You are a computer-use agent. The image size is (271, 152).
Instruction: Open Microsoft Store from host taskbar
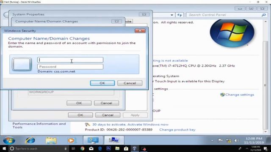(126, 148)
